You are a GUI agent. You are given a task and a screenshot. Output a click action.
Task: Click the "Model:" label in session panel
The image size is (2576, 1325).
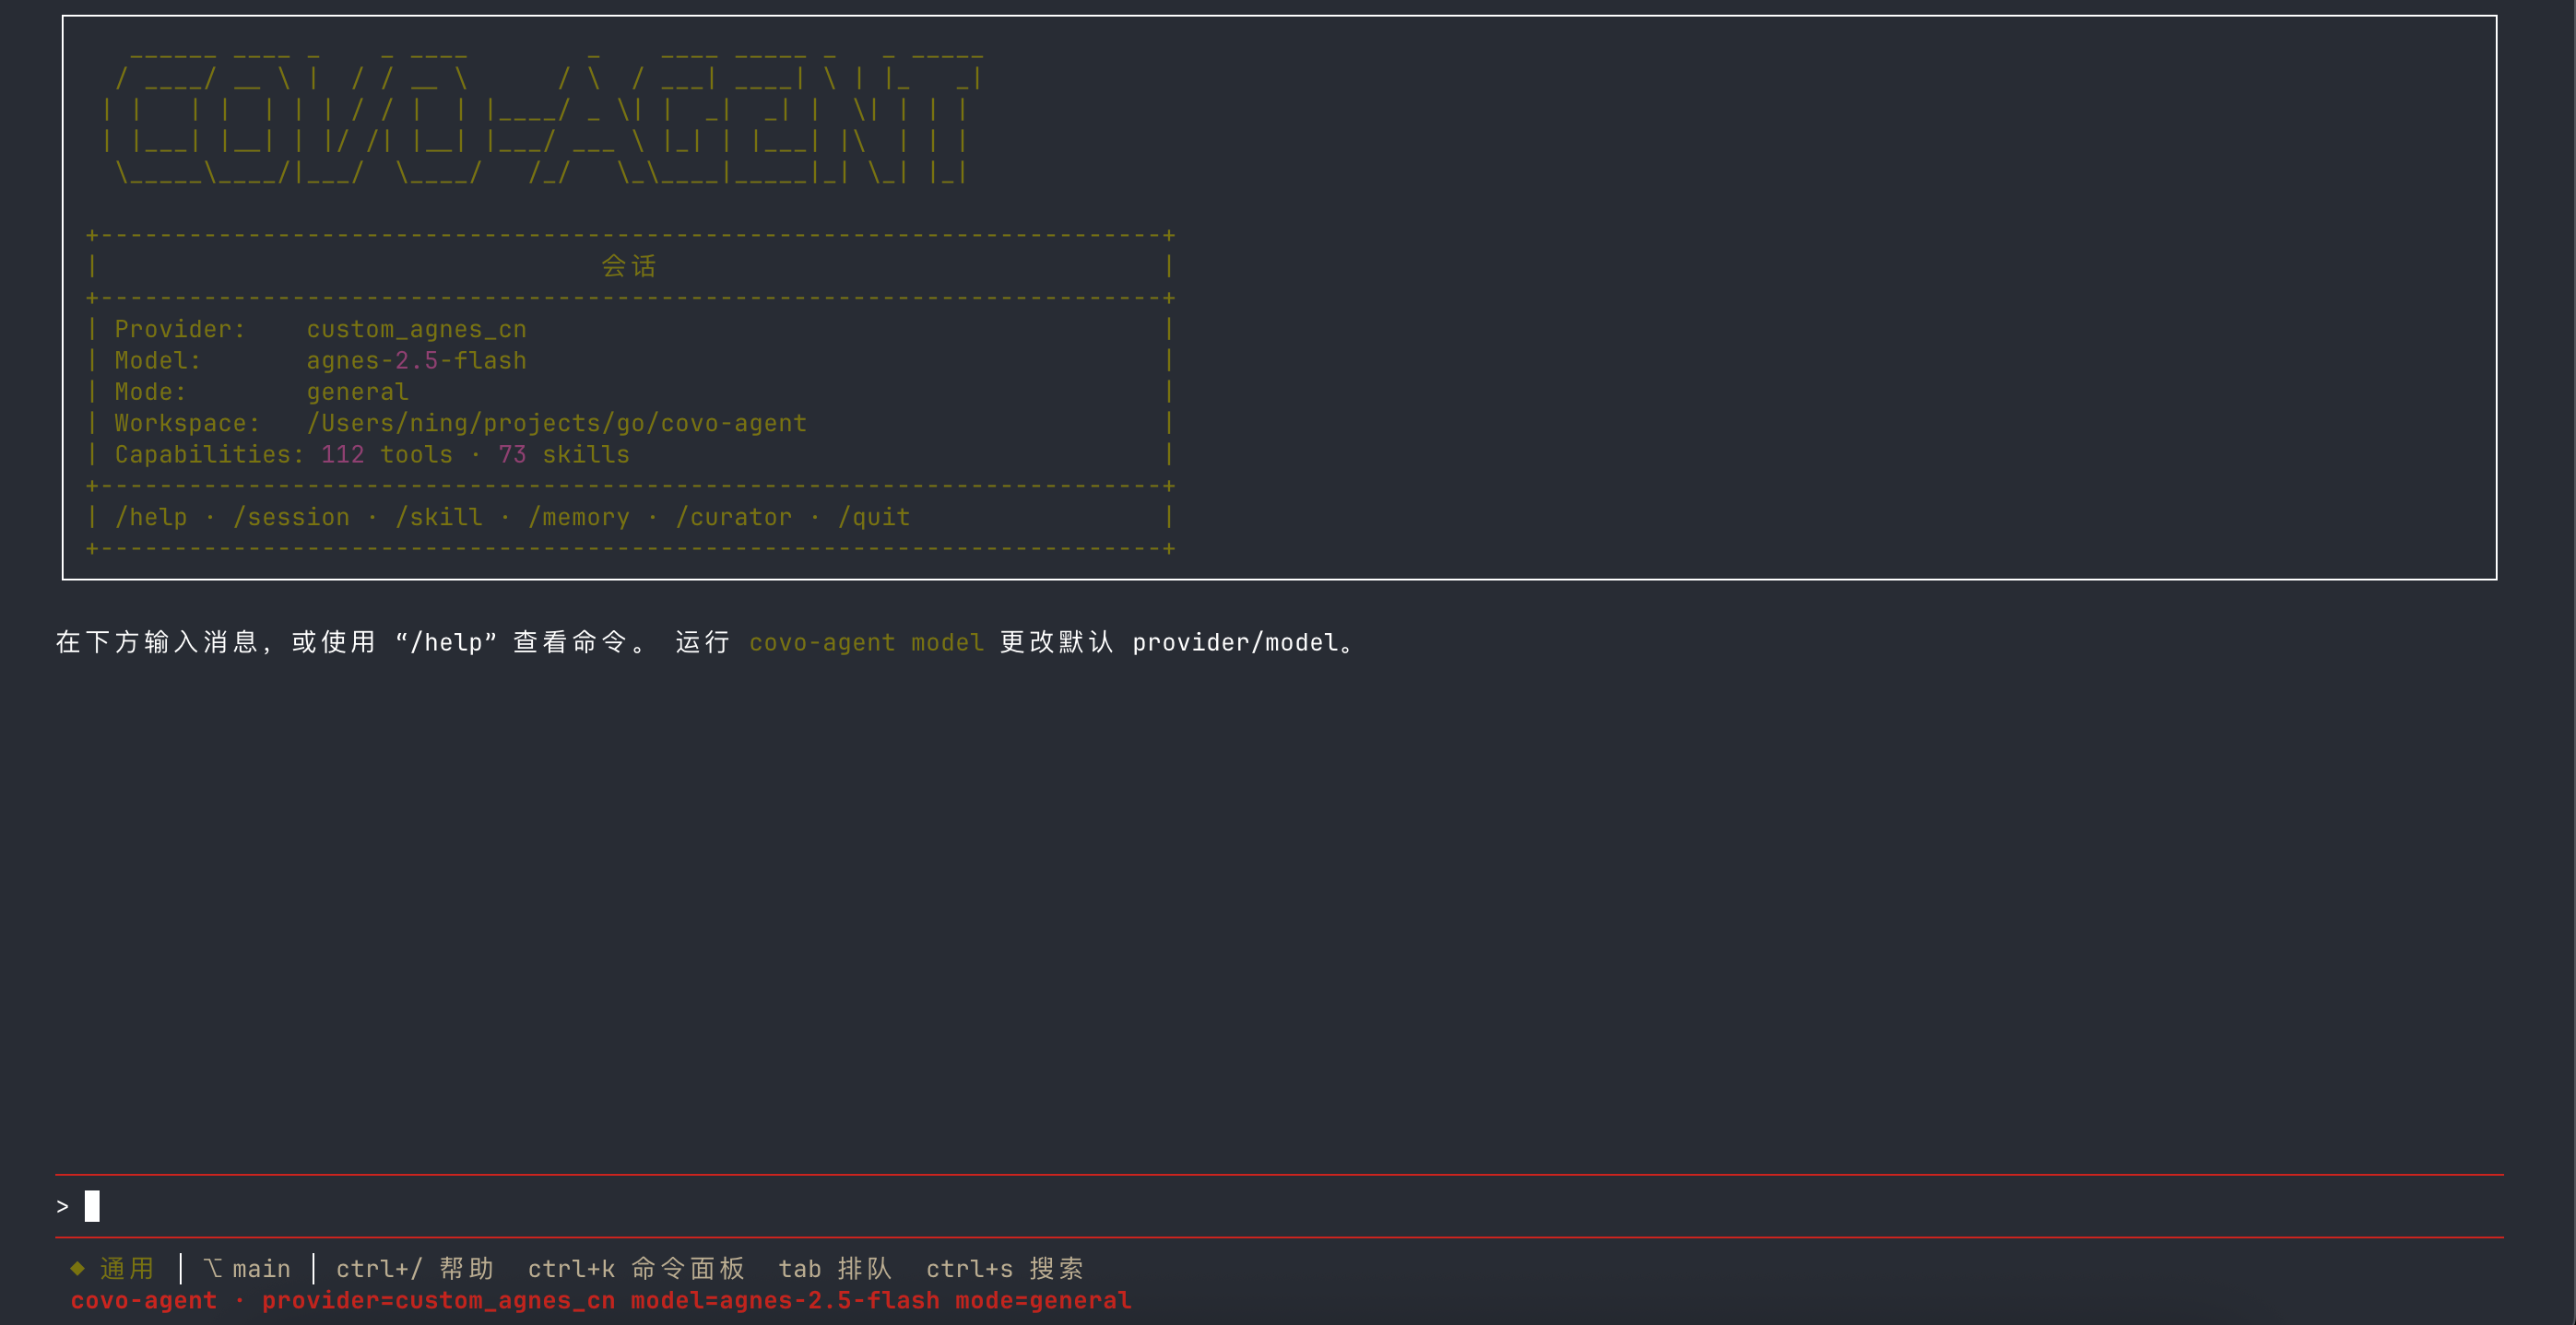158,359
